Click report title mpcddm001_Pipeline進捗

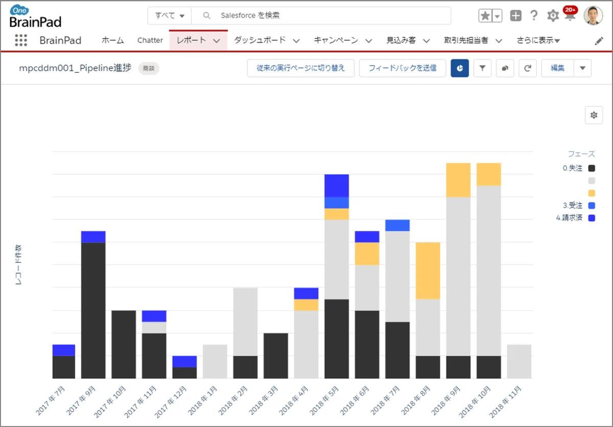[75, 67]
